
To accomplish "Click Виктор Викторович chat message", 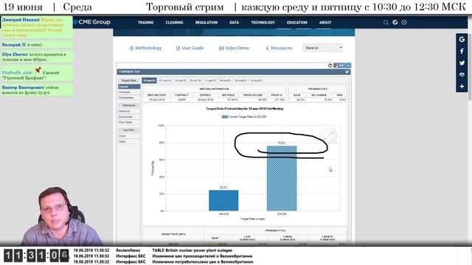I will (36, 90).
